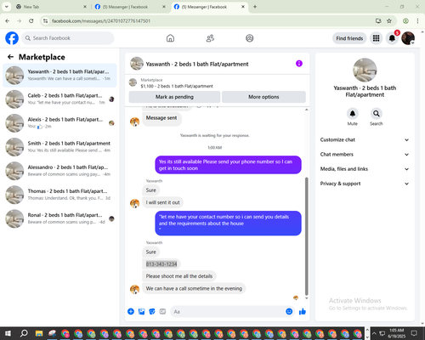Open more actions plus icon in composer
The height and width of the screenshot is (340, 425).
131,311
